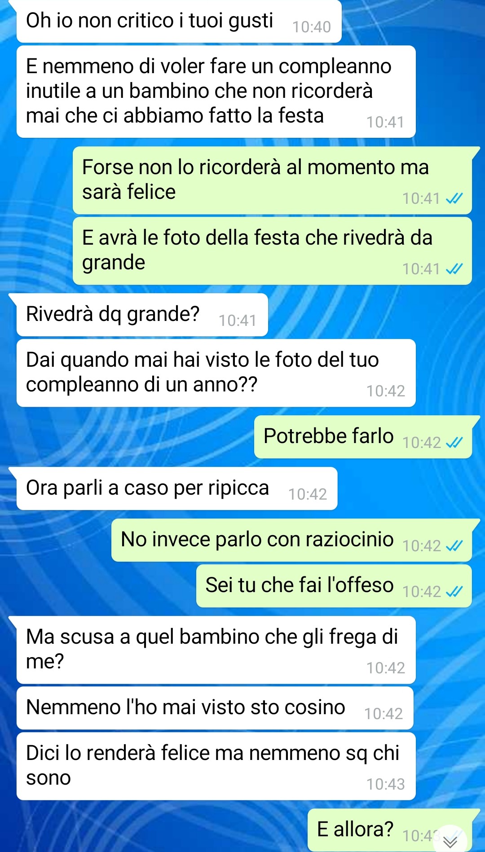The height and width of the screenshot is (852, 485).
Task: Tap the 'Rivedrà dq grande?' bubble
Action: coord(142,315)
